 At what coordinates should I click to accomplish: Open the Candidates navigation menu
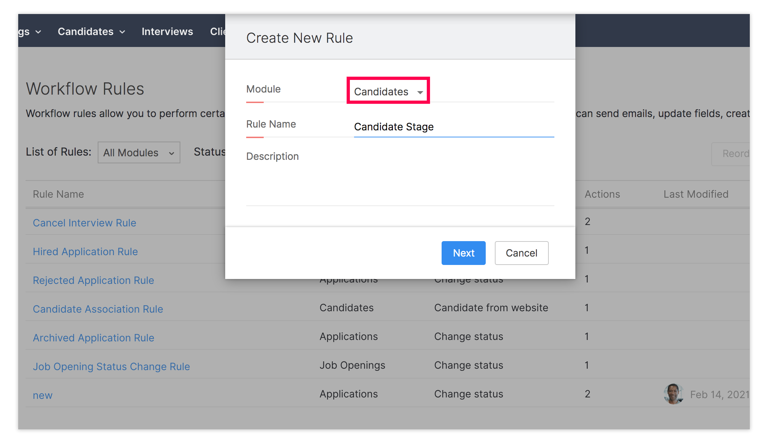pyautogui.click(x=86, y=32)
